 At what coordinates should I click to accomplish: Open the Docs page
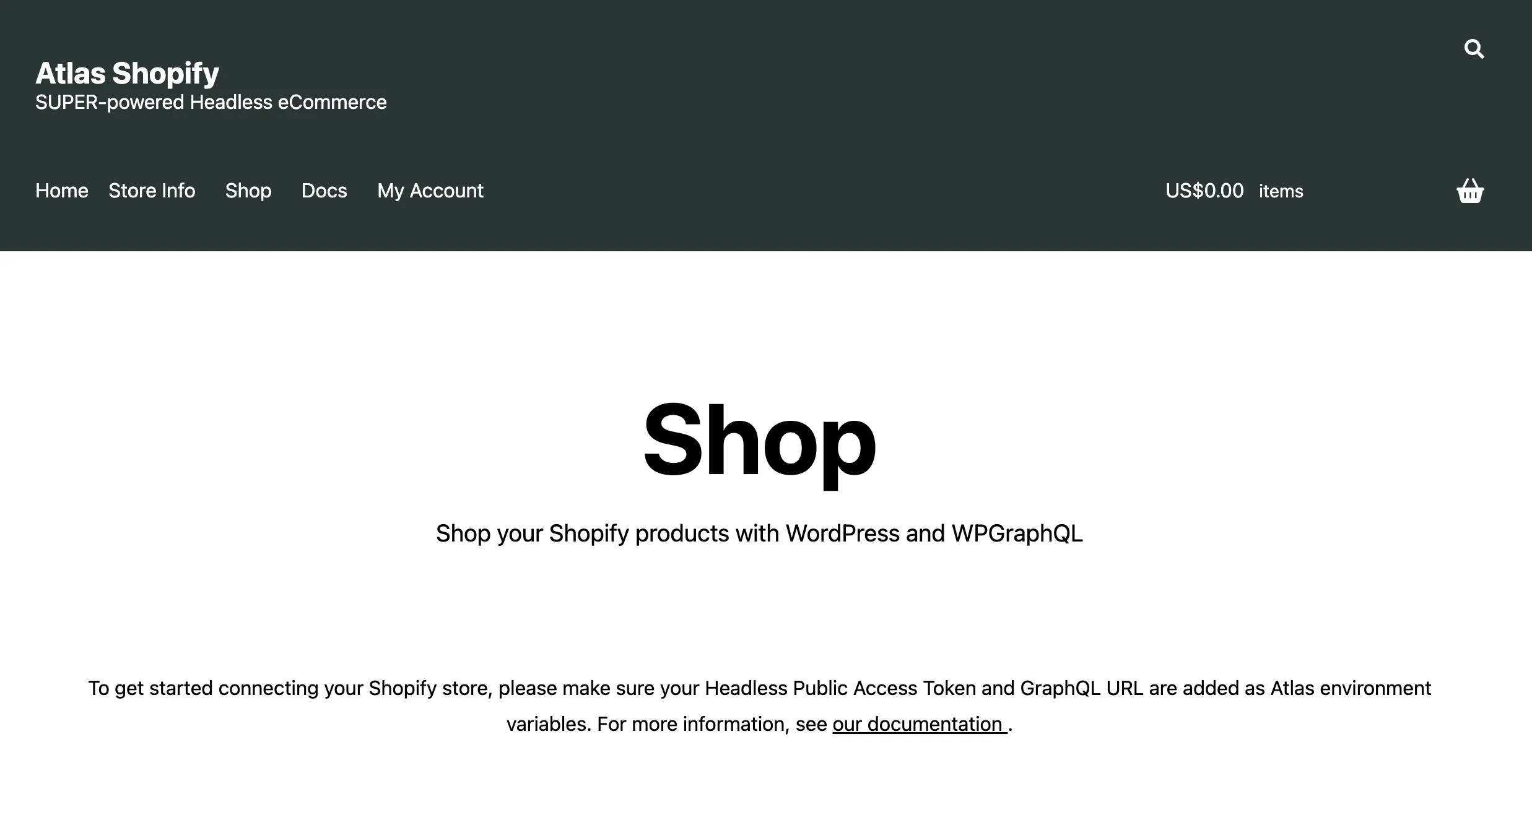pyautogui.click(x=324, y=190)
